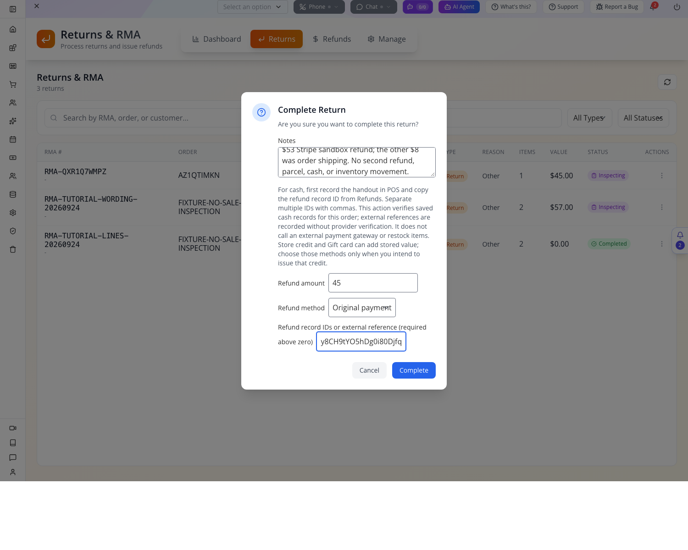Open the user profile sidebar icon
Screen dimensions: 688x550
13,472
